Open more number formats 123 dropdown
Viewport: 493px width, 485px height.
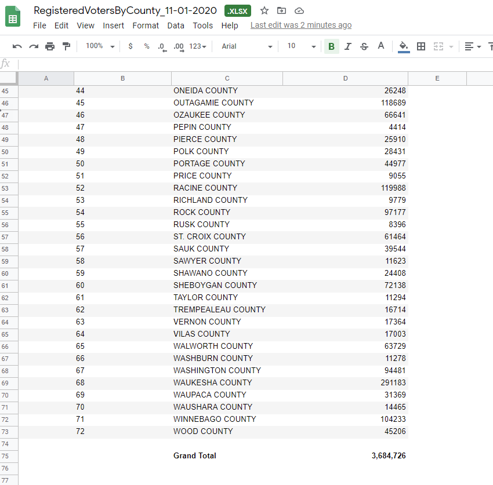point(197,46)
